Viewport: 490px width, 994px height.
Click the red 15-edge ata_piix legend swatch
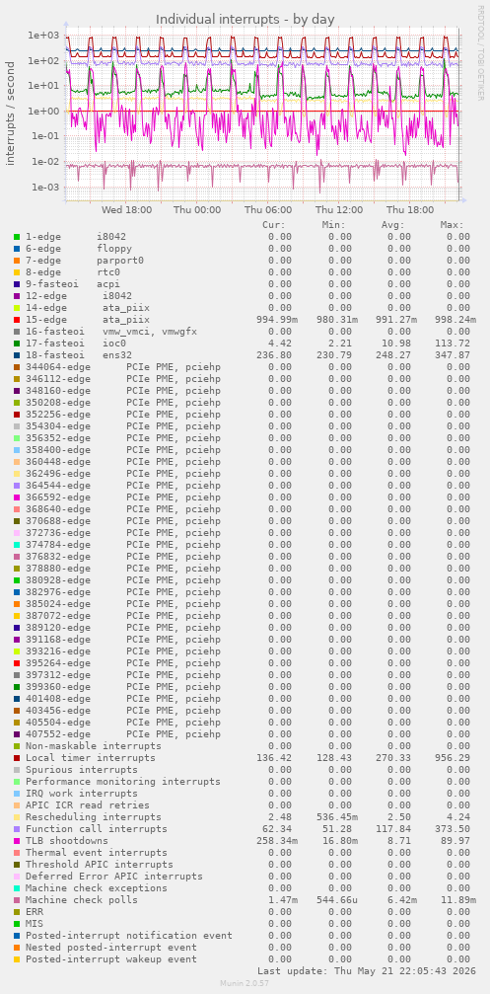(x=17, y=320)
